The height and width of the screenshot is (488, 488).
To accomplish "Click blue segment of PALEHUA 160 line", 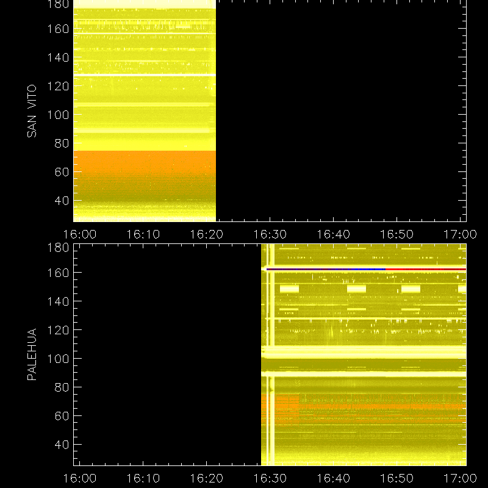I will click(x=326, y=269).
